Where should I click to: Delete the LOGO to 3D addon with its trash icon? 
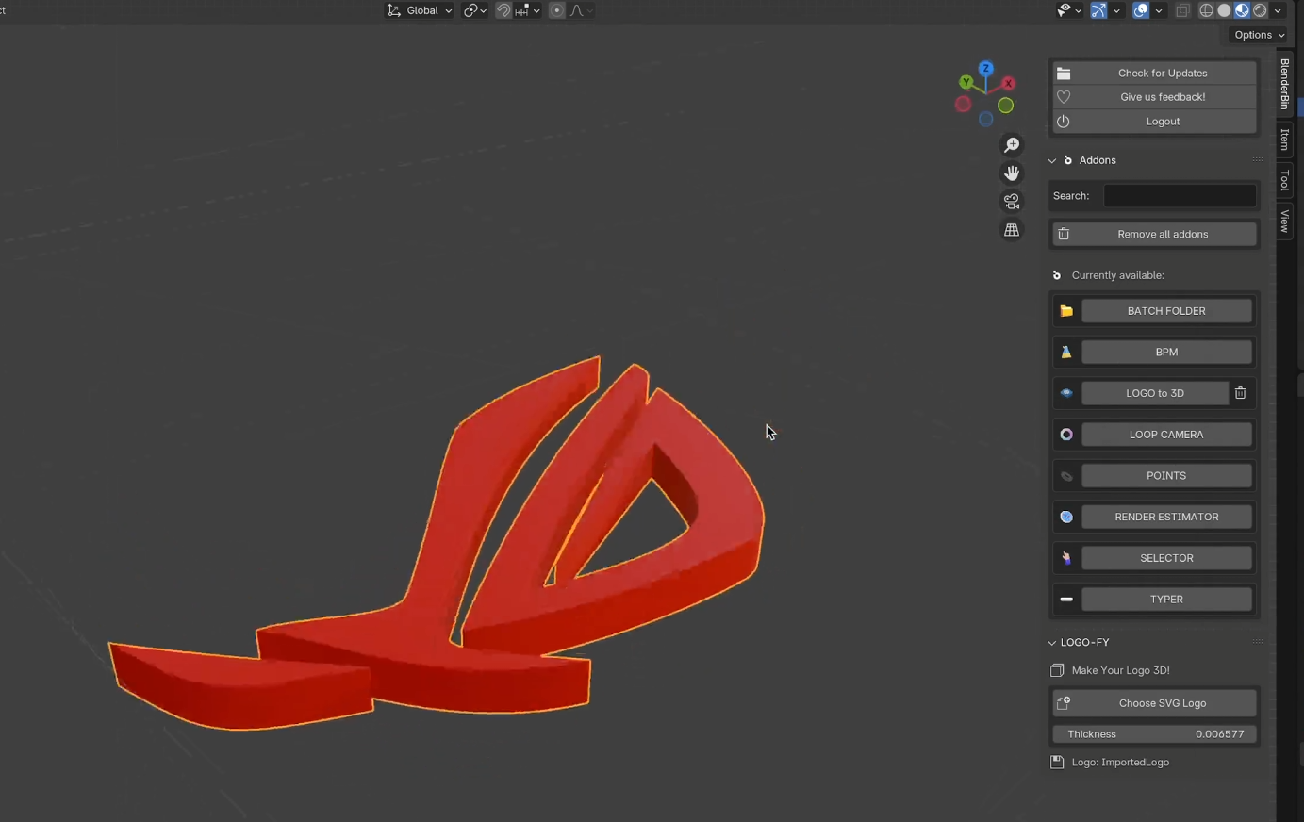click(x=1240, y=392)
